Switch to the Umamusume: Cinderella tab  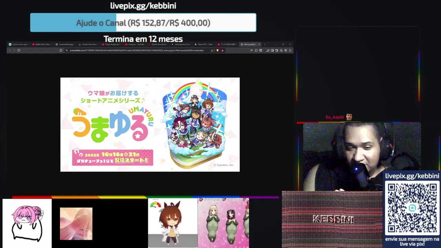tap(182, 44)
